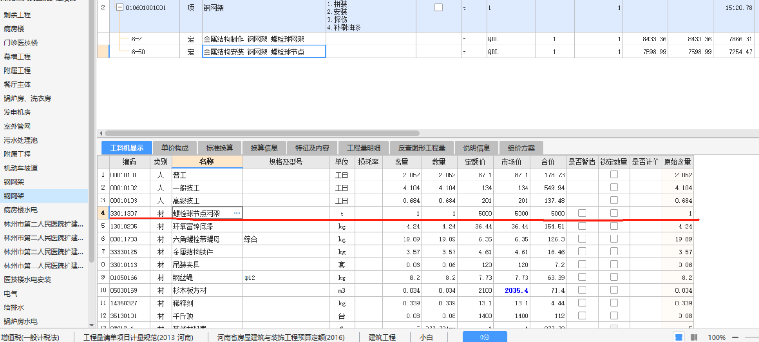Viewport: 759px width, 342px height.
Task: Toggle 锁定数量 checkbox for 一般技工
Action: pos(614,188)
